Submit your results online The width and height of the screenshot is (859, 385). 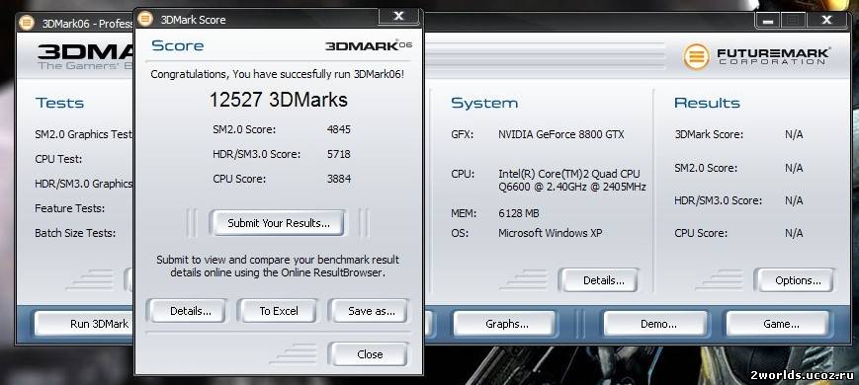point(279,223)
